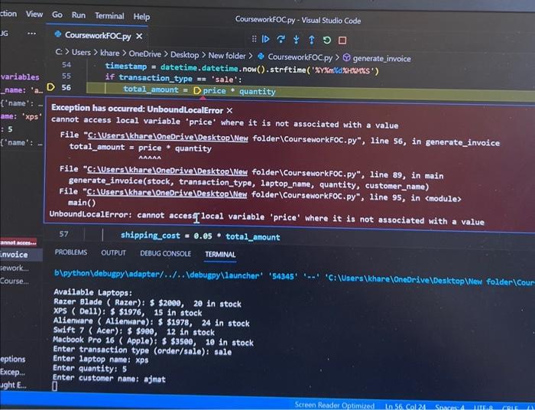Stop debugging with the red square

point(342,41)
